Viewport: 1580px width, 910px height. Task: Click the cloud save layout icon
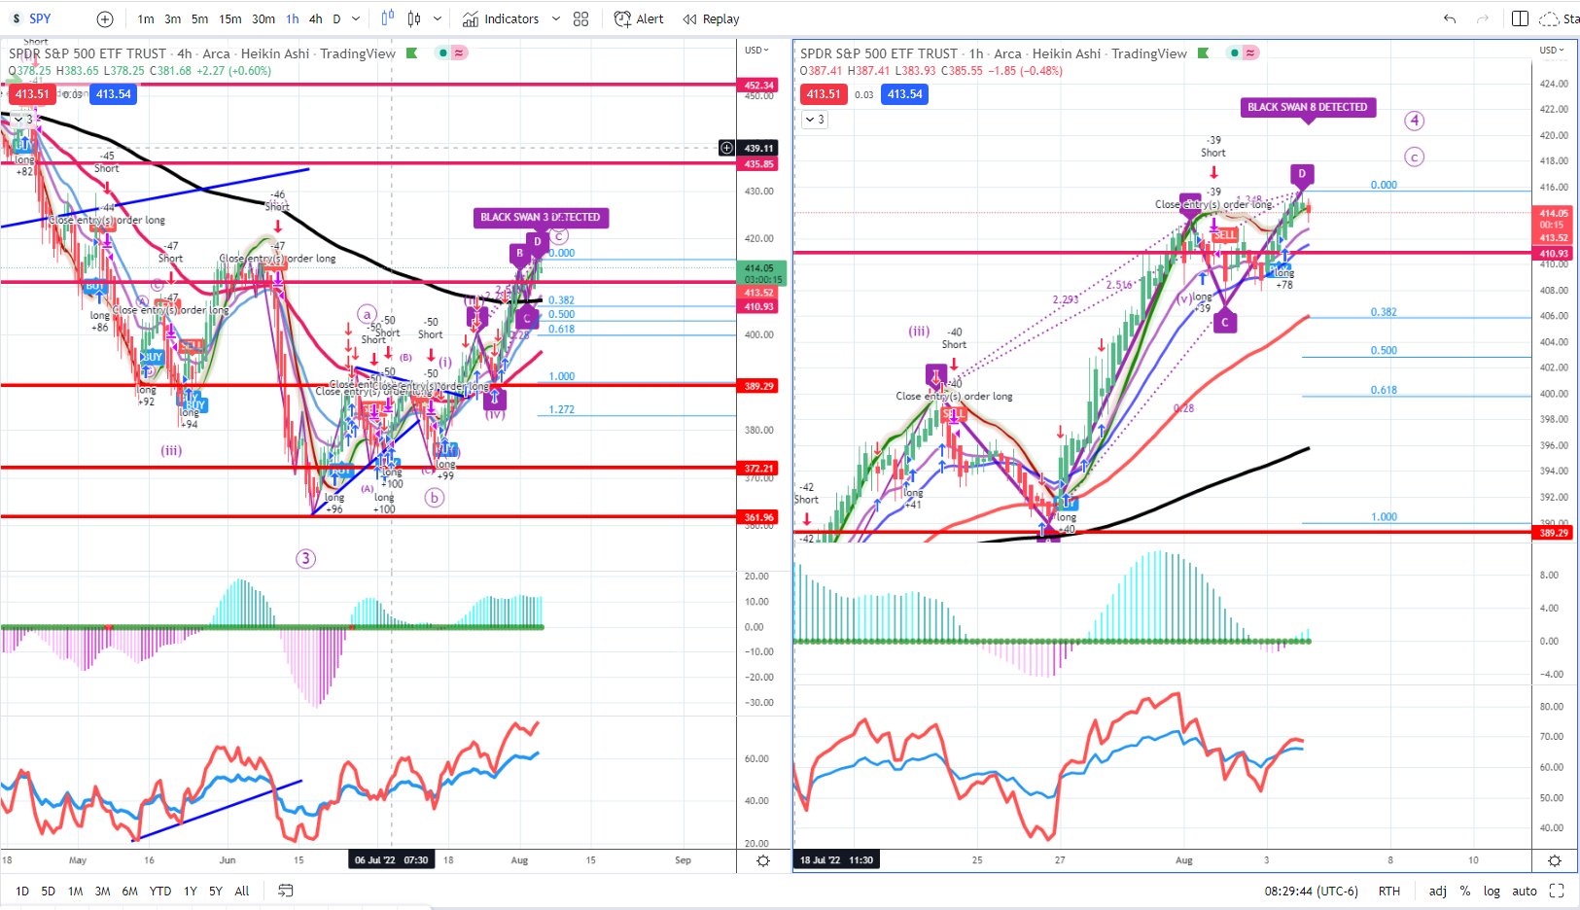click(x=1550, y=18)
